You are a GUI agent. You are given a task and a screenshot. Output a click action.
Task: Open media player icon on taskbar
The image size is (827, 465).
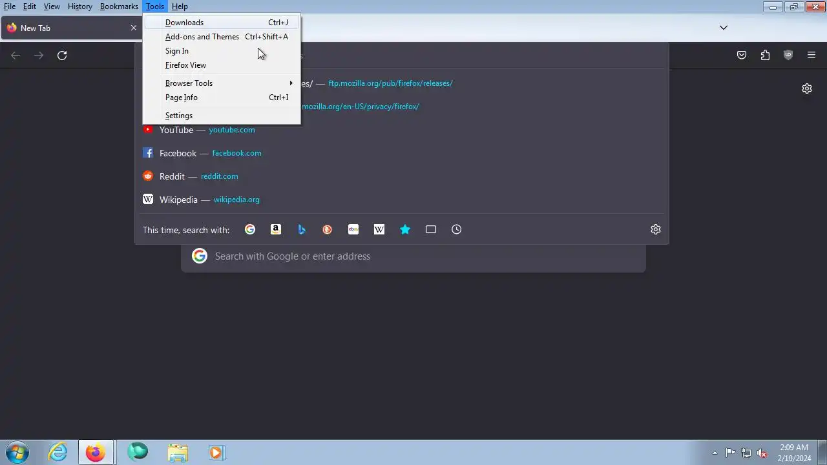tap(216, 452)
